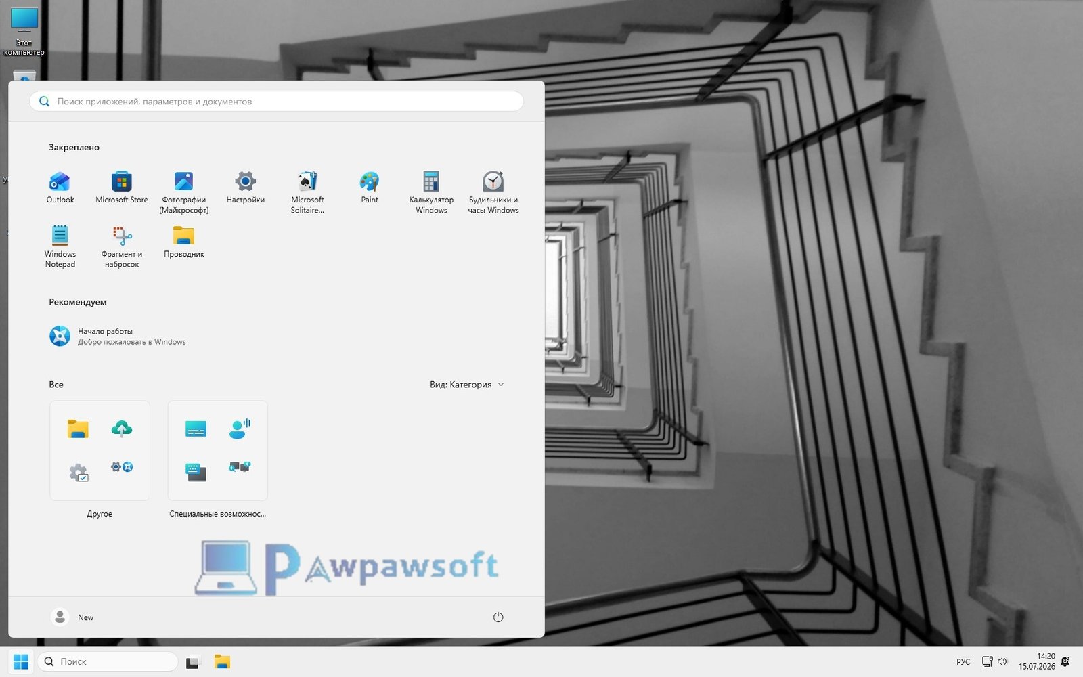Open the volume speaker tray icon
The image size is (1083, 677).
[1002, 661]
